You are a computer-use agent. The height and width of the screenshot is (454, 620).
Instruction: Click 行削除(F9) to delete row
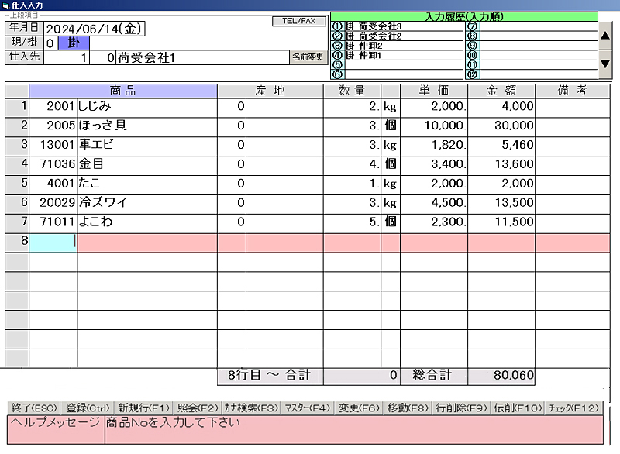460,408
